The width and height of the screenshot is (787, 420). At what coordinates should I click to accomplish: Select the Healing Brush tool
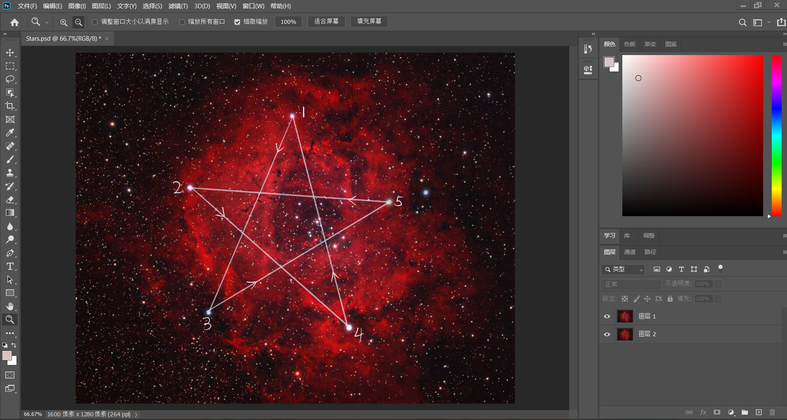coord(10,146)
